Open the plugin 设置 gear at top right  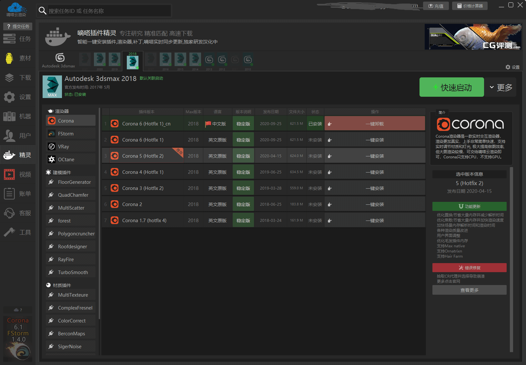(512, 67)
